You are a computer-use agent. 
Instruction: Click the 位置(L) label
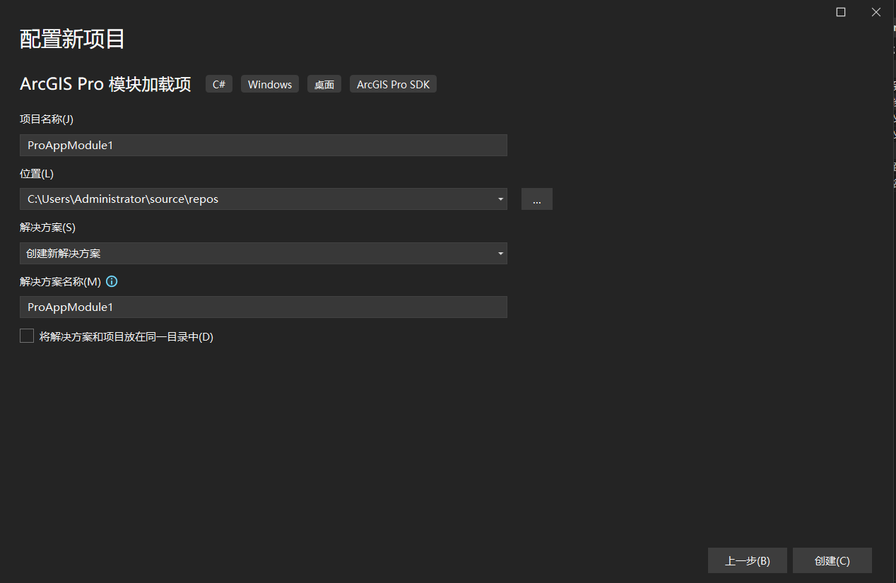click(37, 173)
